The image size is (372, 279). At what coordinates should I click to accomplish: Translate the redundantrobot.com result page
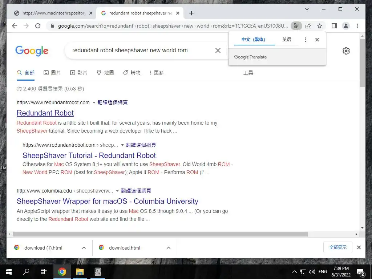tap(113, 102)
